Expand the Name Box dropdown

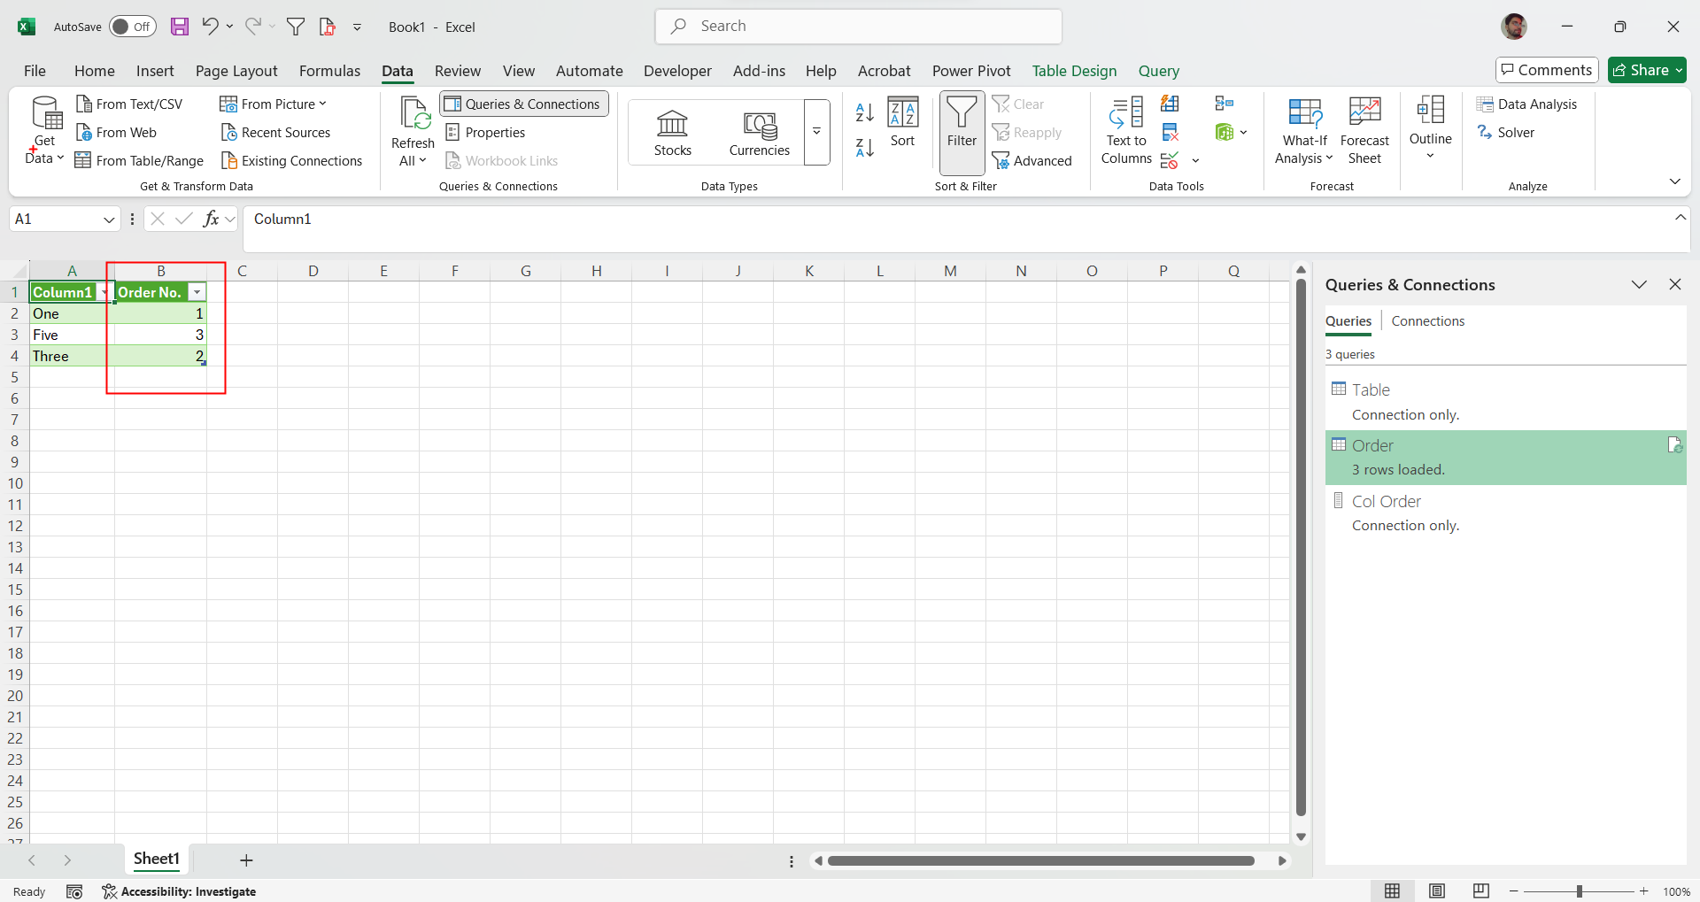pyautogui.click(x=109, y=220)
